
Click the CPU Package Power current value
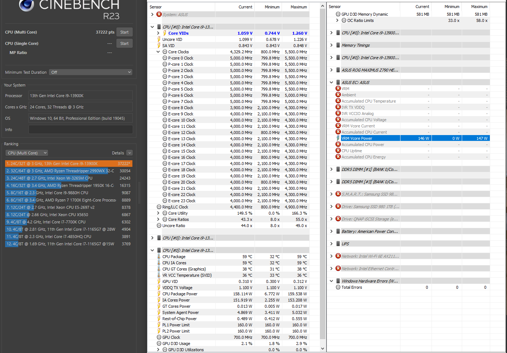pos(243,294)
